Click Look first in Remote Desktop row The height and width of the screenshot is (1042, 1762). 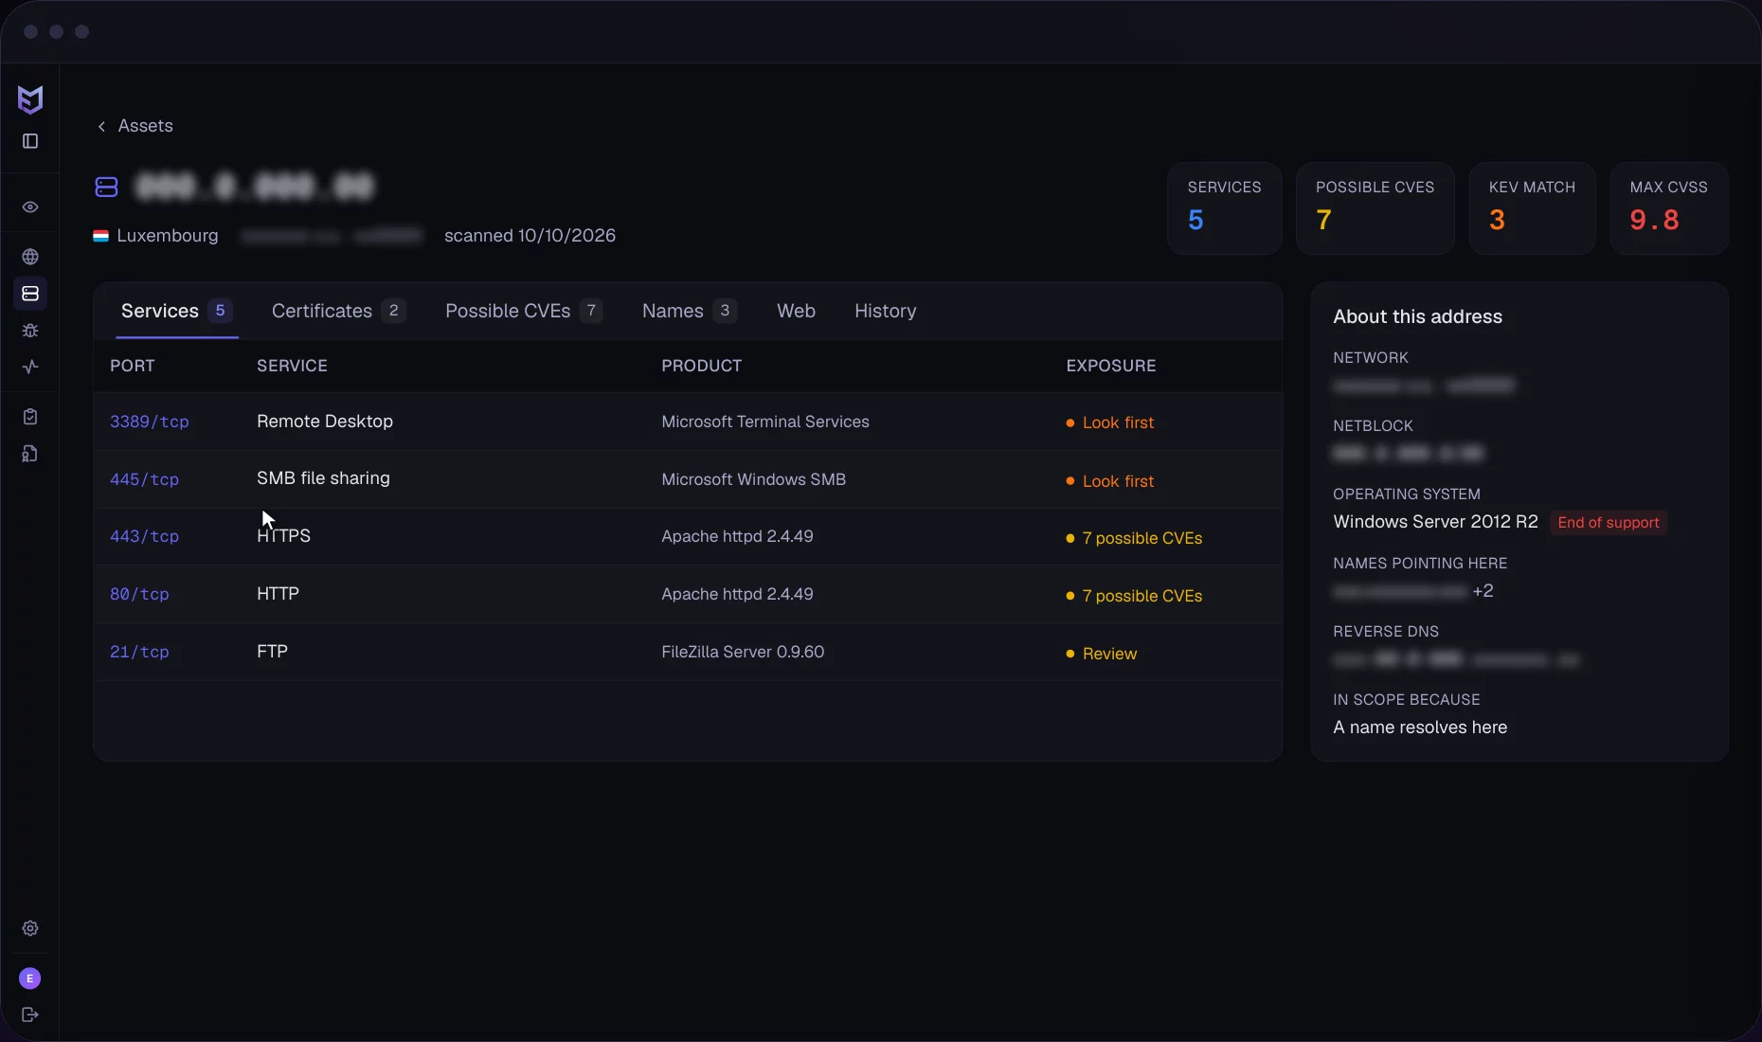(1109, 422)
